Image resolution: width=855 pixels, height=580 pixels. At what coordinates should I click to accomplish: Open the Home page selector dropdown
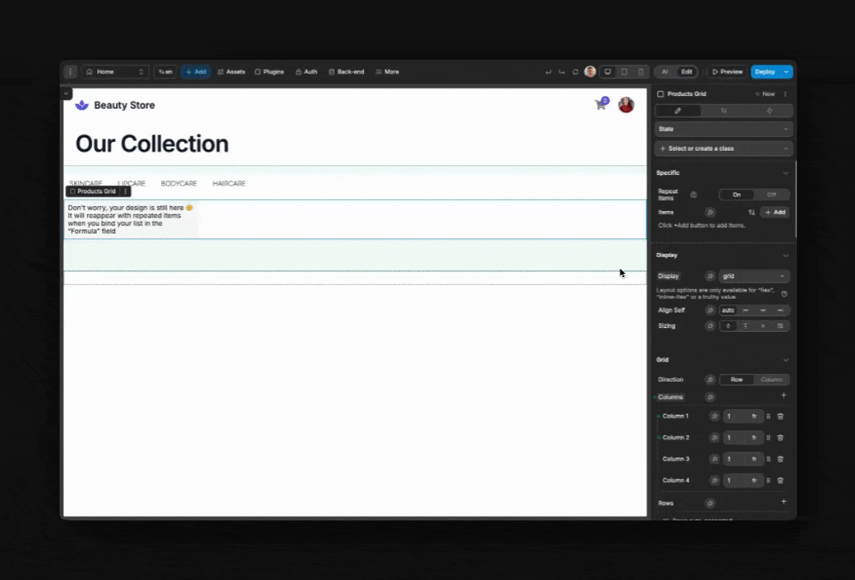115,72
